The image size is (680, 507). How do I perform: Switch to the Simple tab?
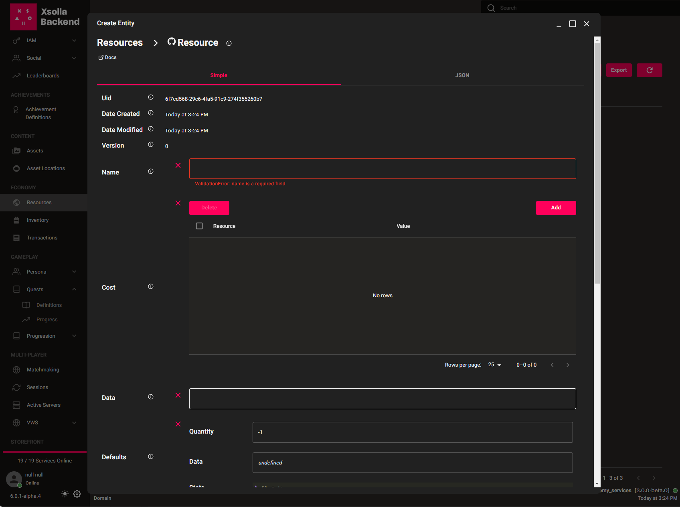point(219,75)
